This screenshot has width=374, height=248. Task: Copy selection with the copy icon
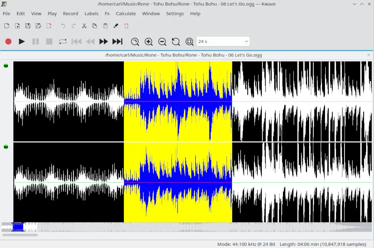95,26
